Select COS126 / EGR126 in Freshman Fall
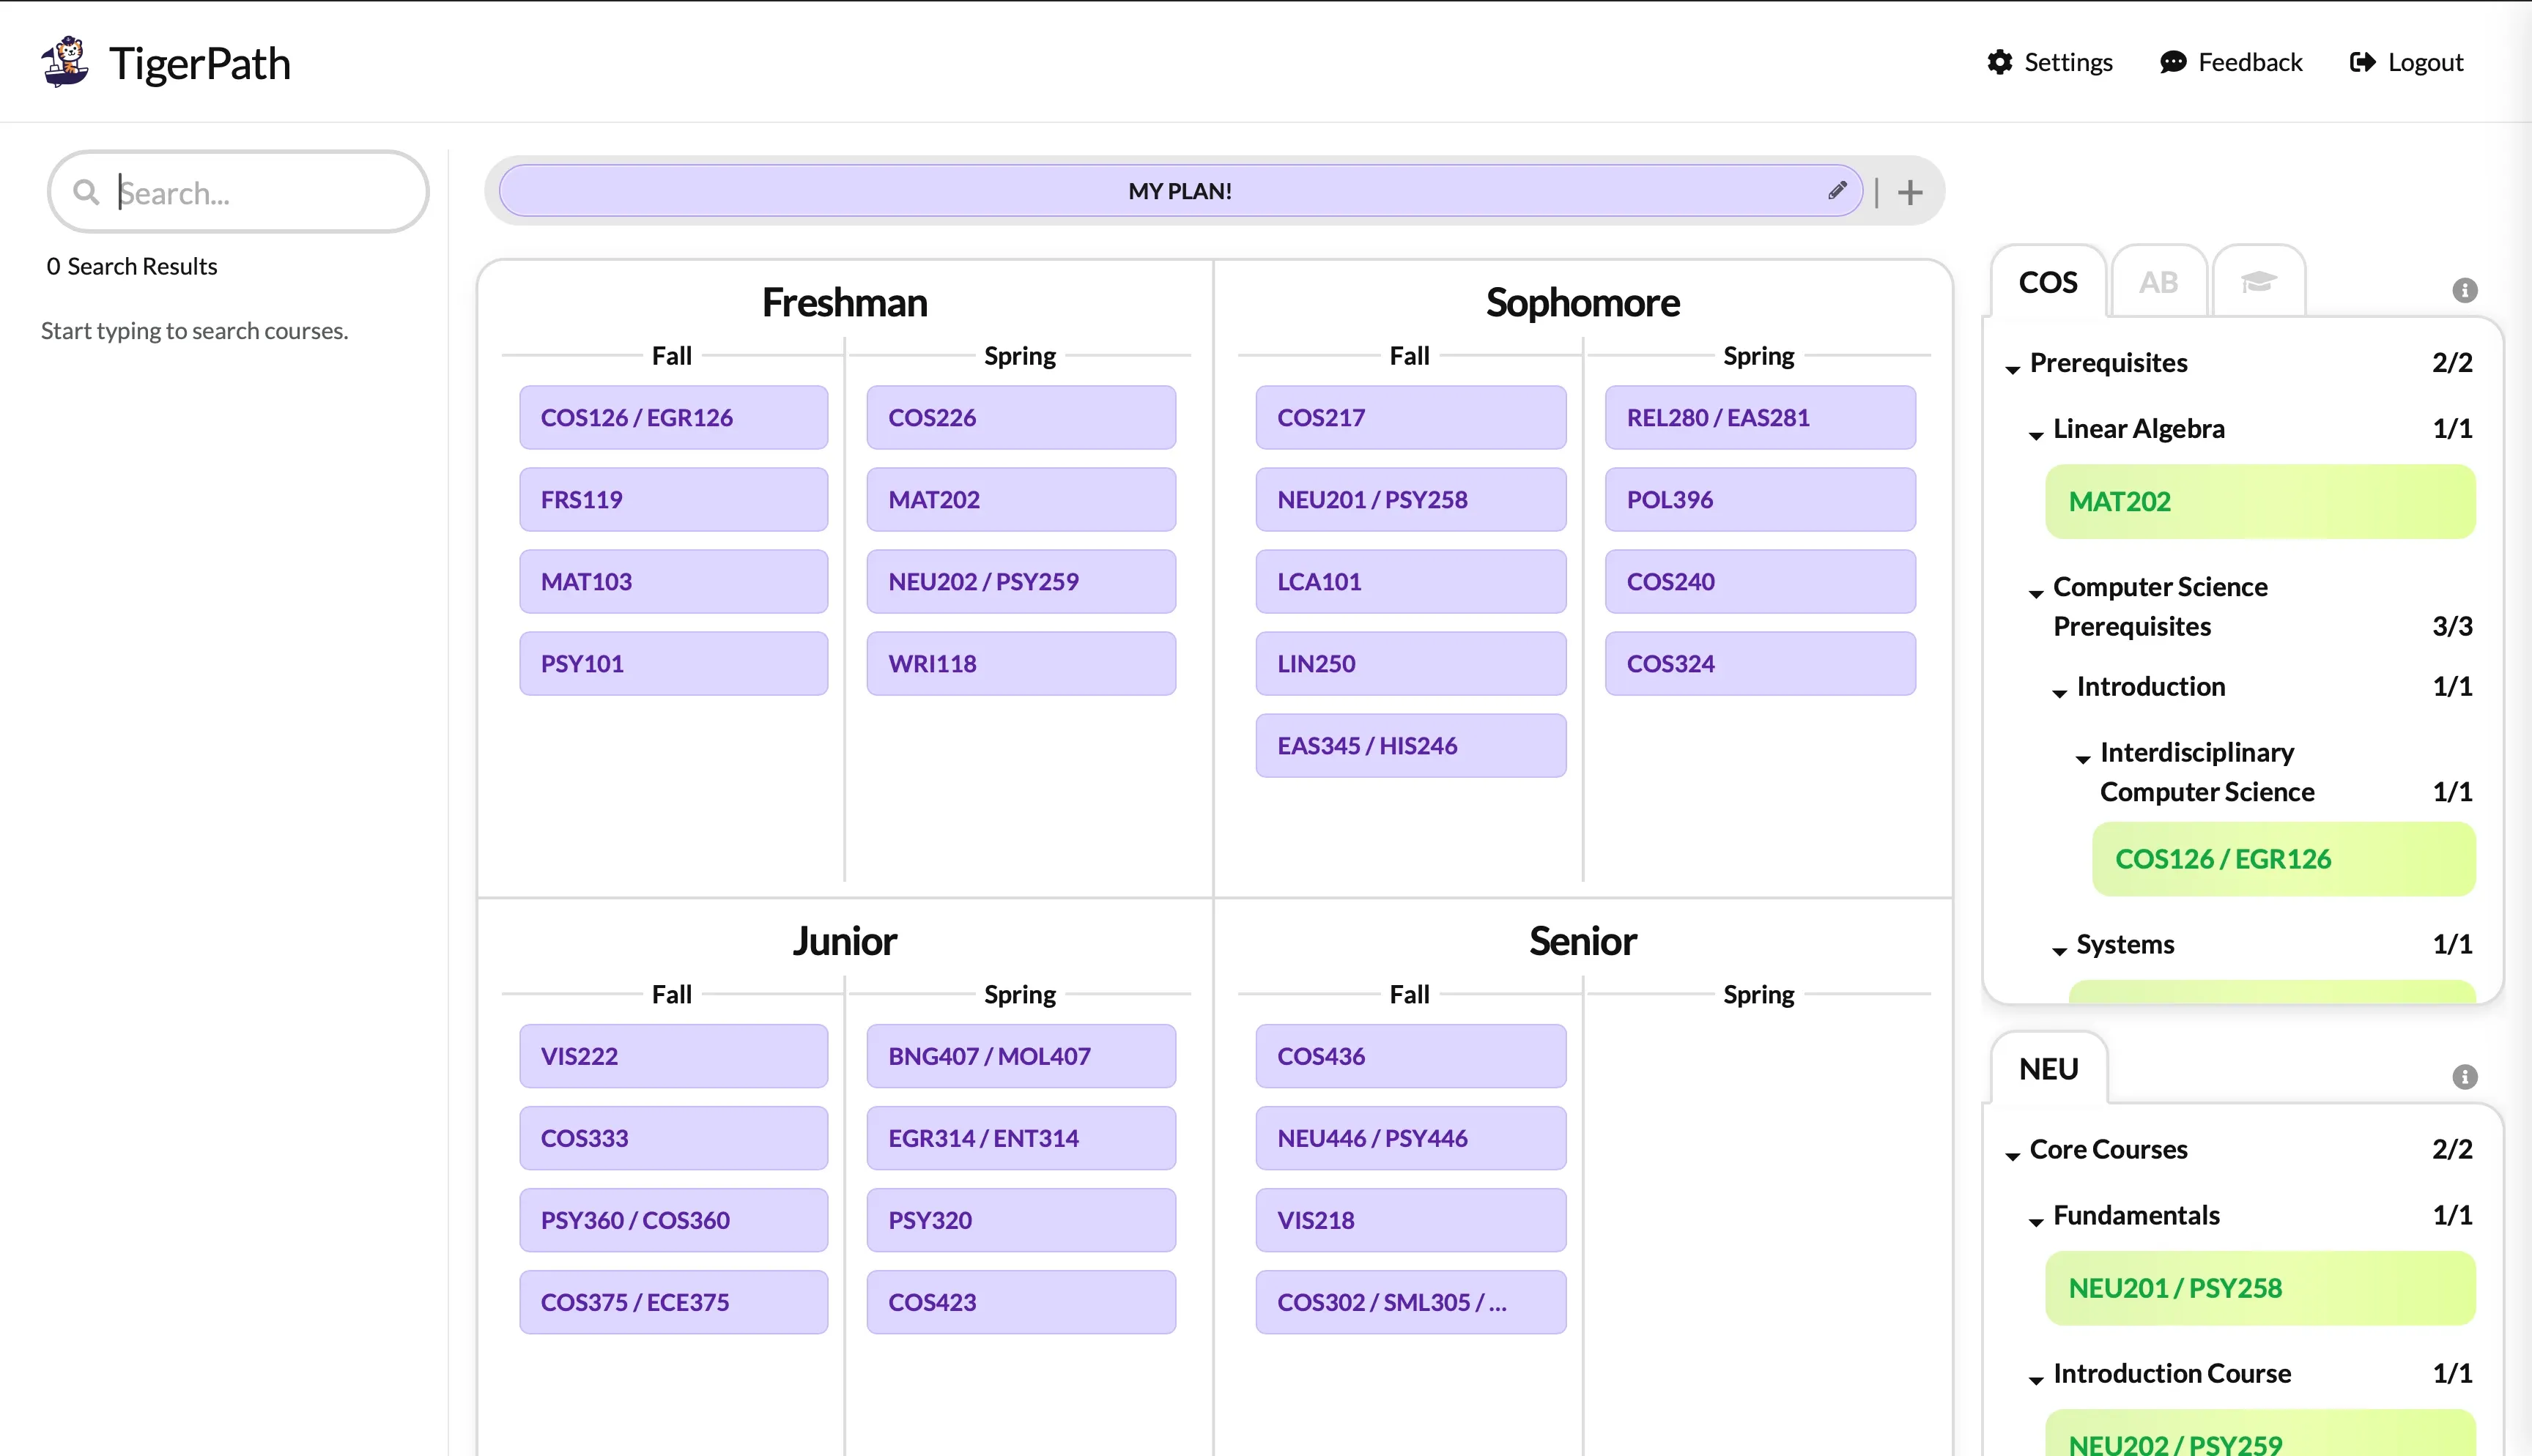Viewport: 2532px width, 1456px height. 674,417
